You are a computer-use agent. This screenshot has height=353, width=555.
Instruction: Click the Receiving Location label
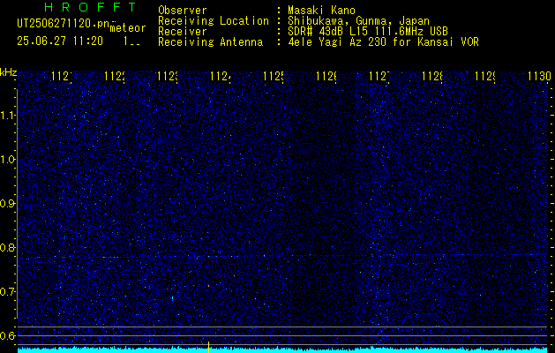point(214,21)
